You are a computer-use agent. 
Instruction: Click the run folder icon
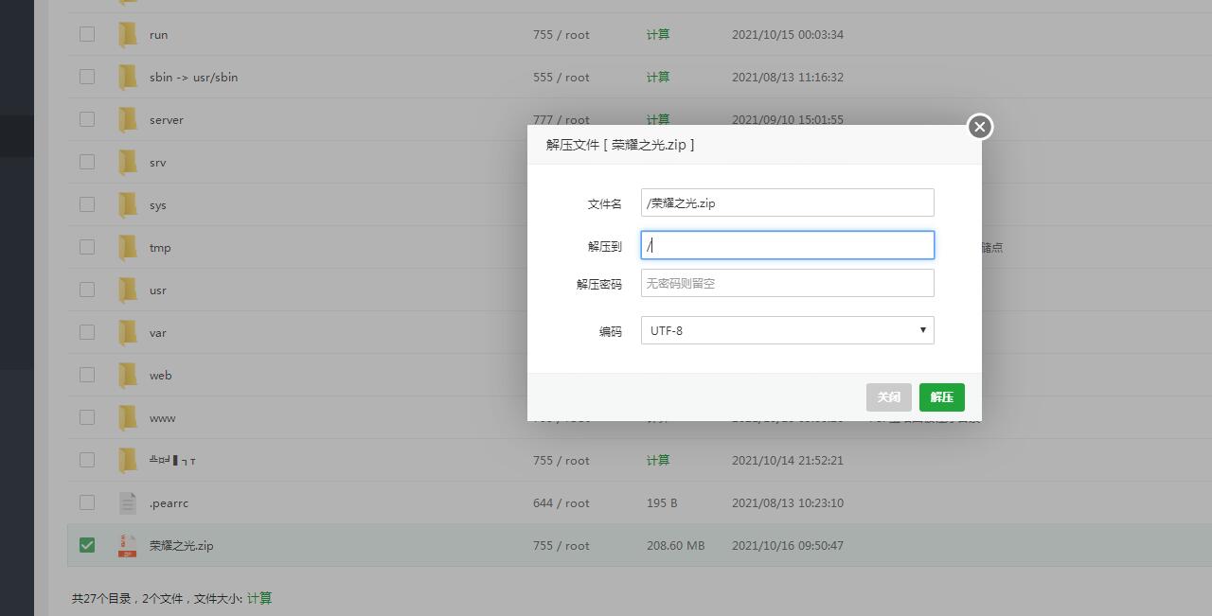(x=128, y=35)
